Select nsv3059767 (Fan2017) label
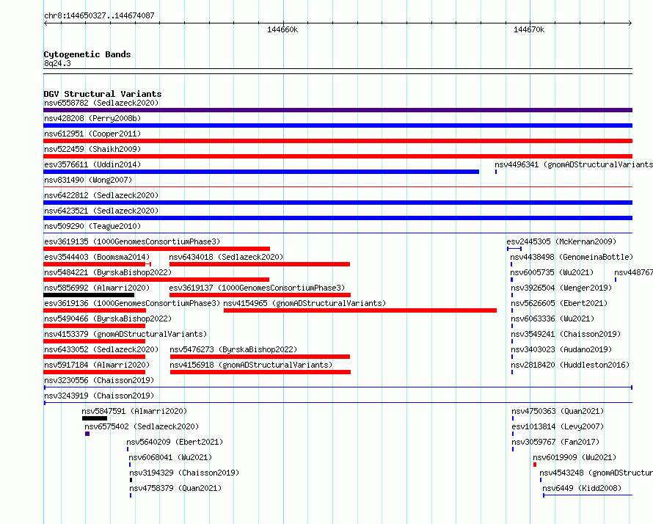 pos(555,442)
